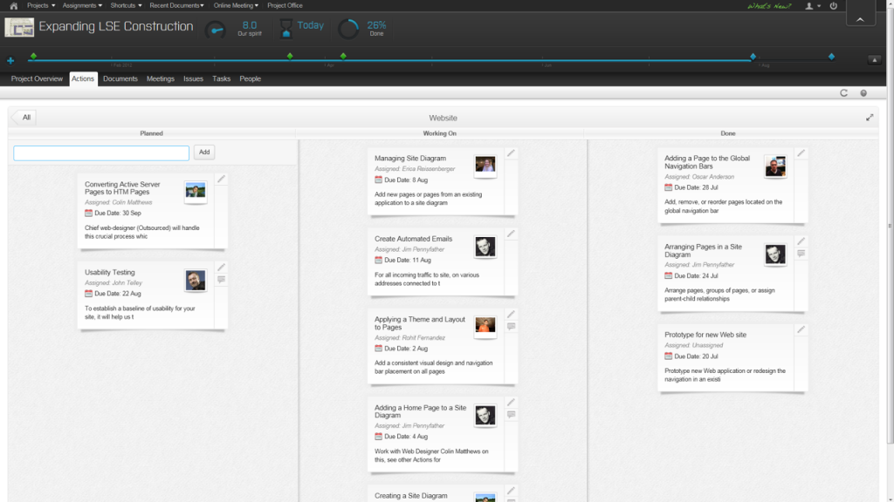The image size is (894, 502).
Task: Switch to the Documents tab
Action: tap(120, 79)
